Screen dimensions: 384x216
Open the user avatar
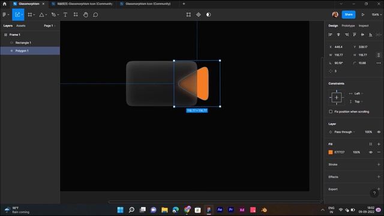(335, 14)
